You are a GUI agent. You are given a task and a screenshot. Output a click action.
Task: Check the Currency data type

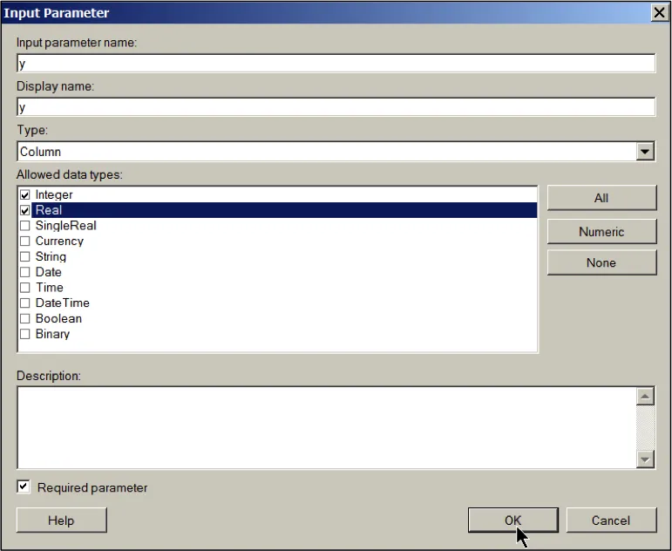coord(25,241)
